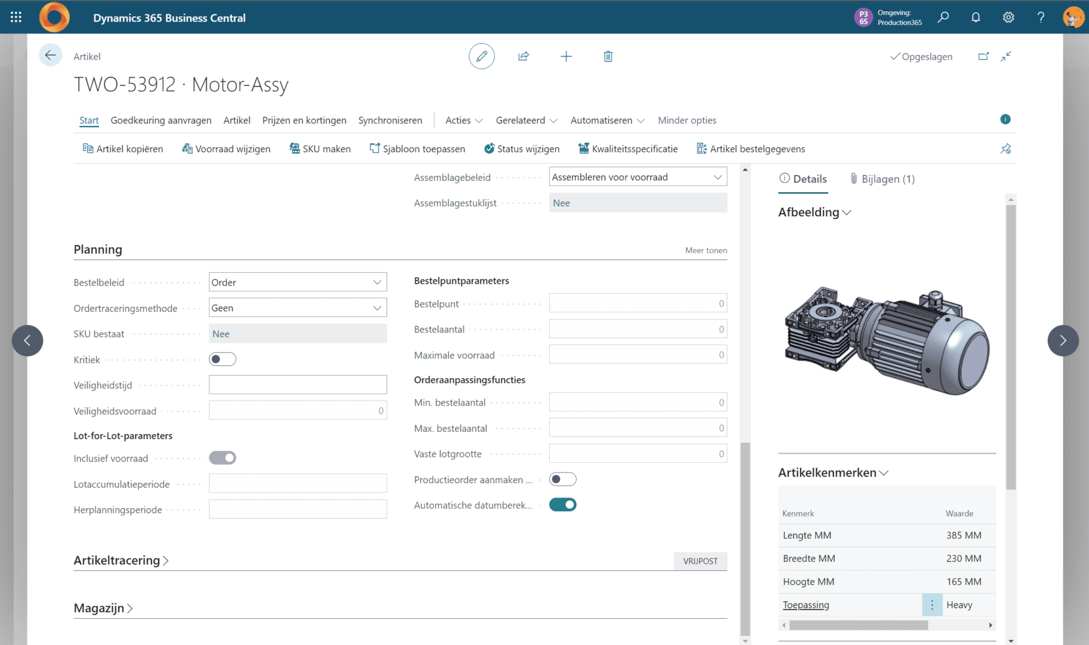Click the back arrow button
This screenshot has width=1089, height=645.
[50, 56]
